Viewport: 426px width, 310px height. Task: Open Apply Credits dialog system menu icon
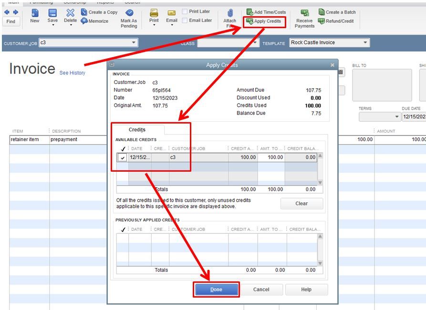(112, 65)
